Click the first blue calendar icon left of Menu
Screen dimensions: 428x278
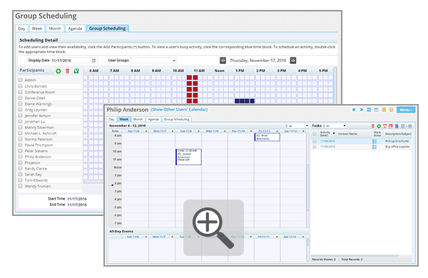(369, 110)
